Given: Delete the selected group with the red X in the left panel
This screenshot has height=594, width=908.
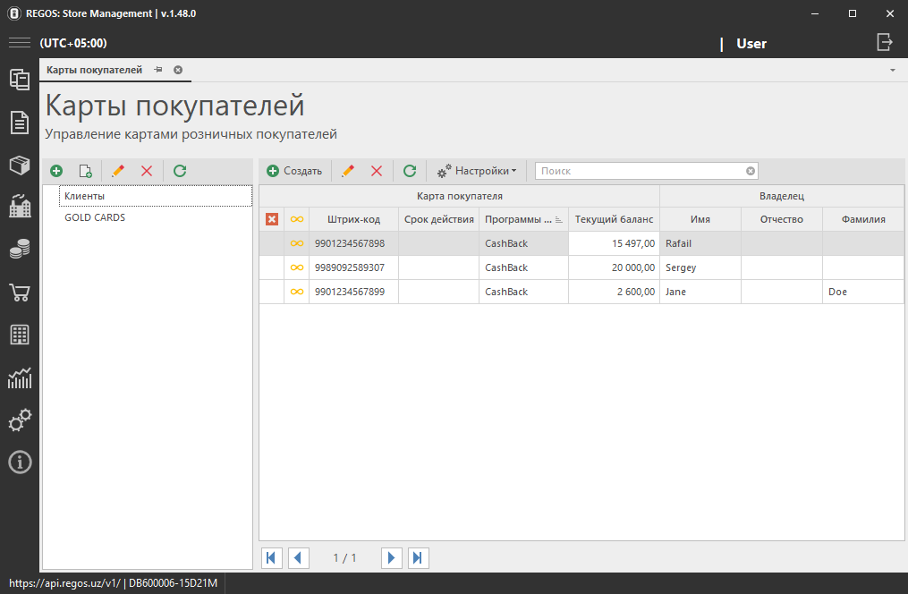Looking at the screenshot, I should pos(147,171).
